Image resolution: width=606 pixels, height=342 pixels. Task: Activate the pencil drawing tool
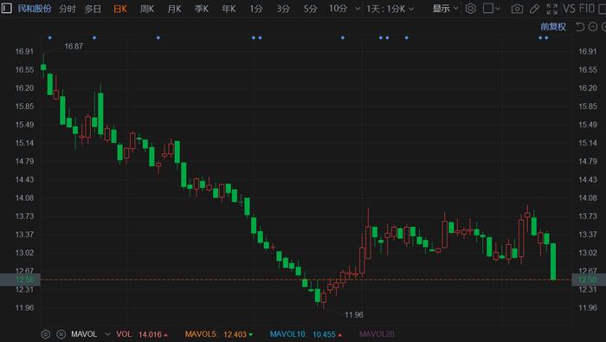pos(534,9)
